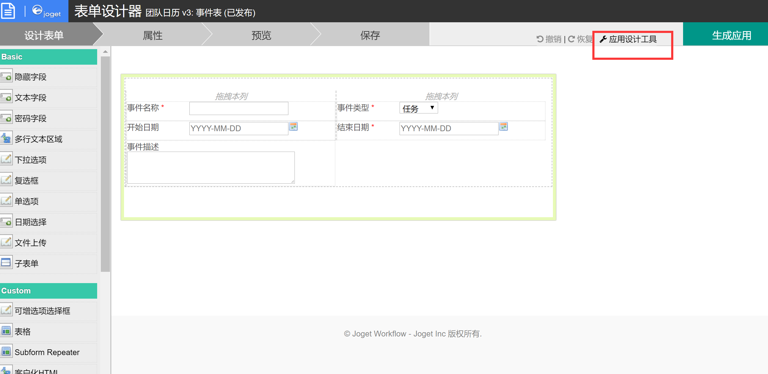Click the form document icon in the header
The height and width of the screenshot is (374, 768).
coord(8,11)
